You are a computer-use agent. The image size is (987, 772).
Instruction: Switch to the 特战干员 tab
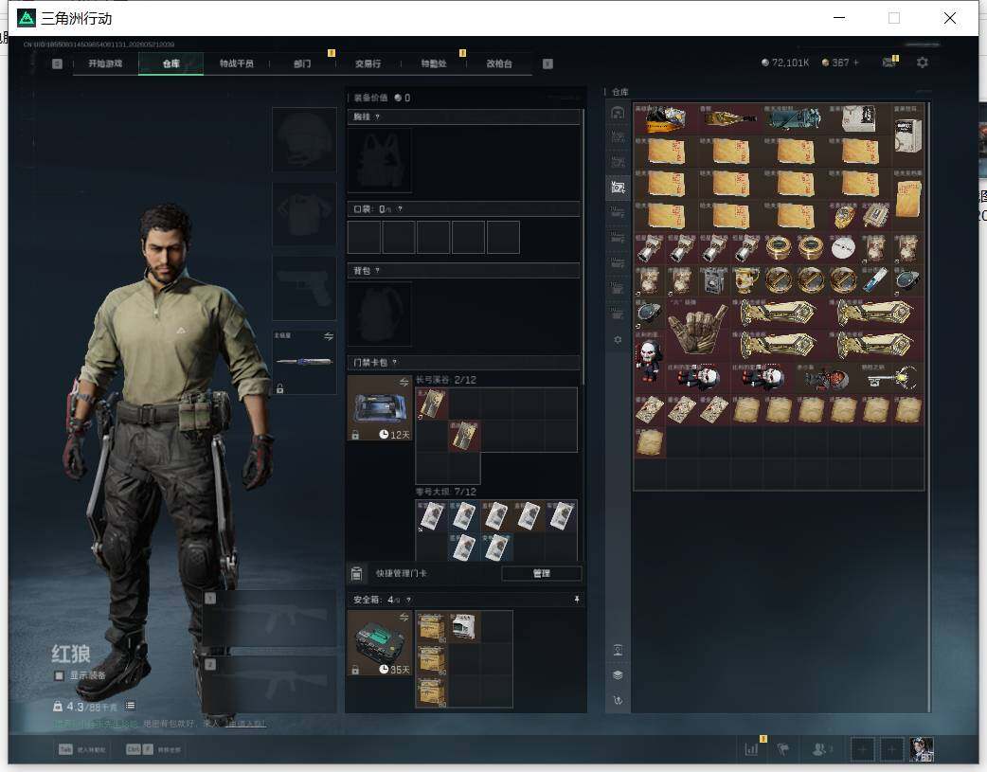[236, 63]
